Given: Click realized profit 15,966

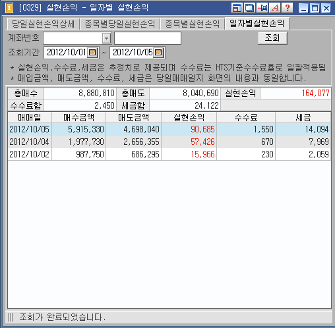Looking at the screenshot, I should pos(202,154).
